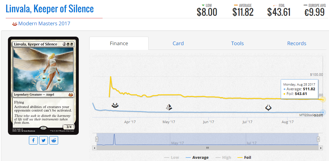Toggle the Foil series in the legend
Viewport: 329px width, 161px height.
click(x=244, y=158)
